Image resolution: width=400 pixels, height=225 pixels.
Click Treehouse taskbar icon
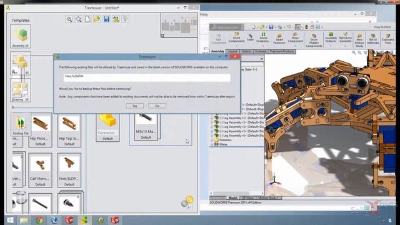(x=84, y=220)
